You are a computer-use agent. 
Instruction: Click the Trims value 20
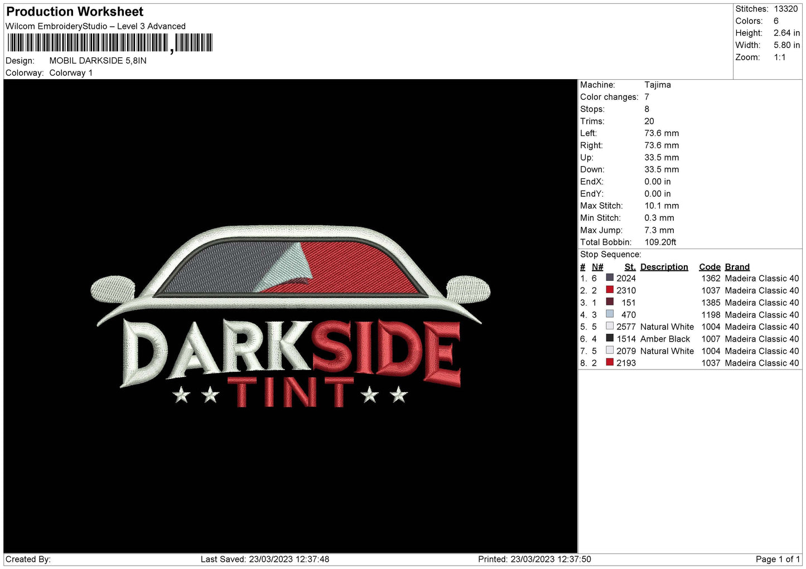[649, 121]
